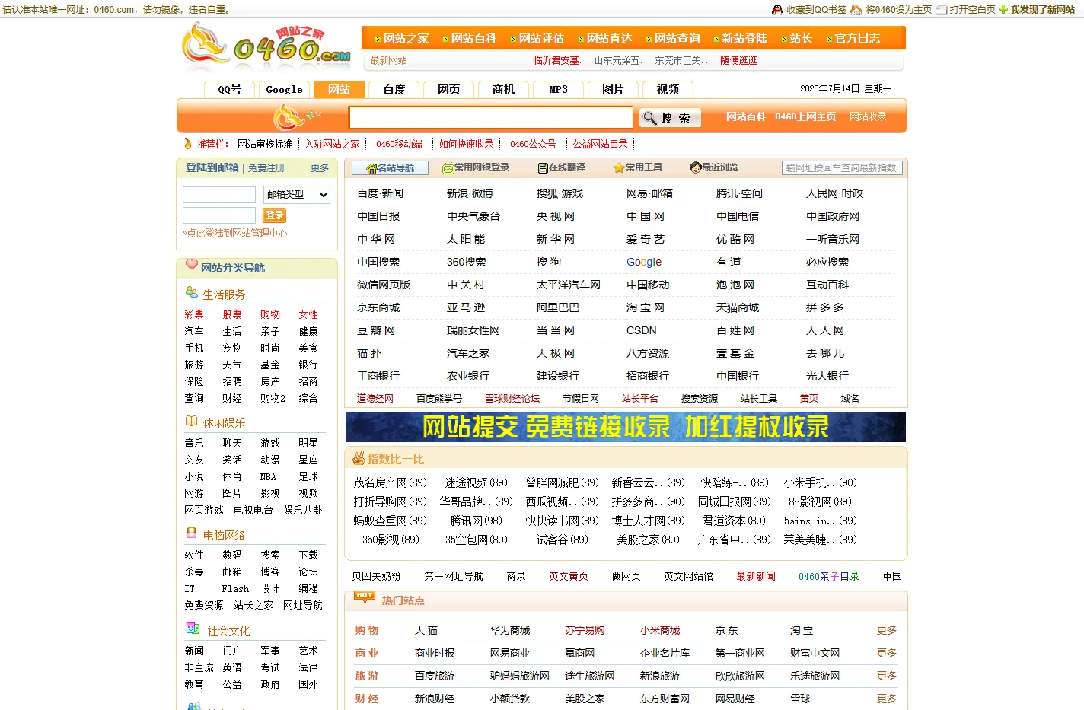The width and height of the screenshot is (1084, 710).
Task: Click the orange 登录 button
Action: pyautogui.click(x=275, y=215)
